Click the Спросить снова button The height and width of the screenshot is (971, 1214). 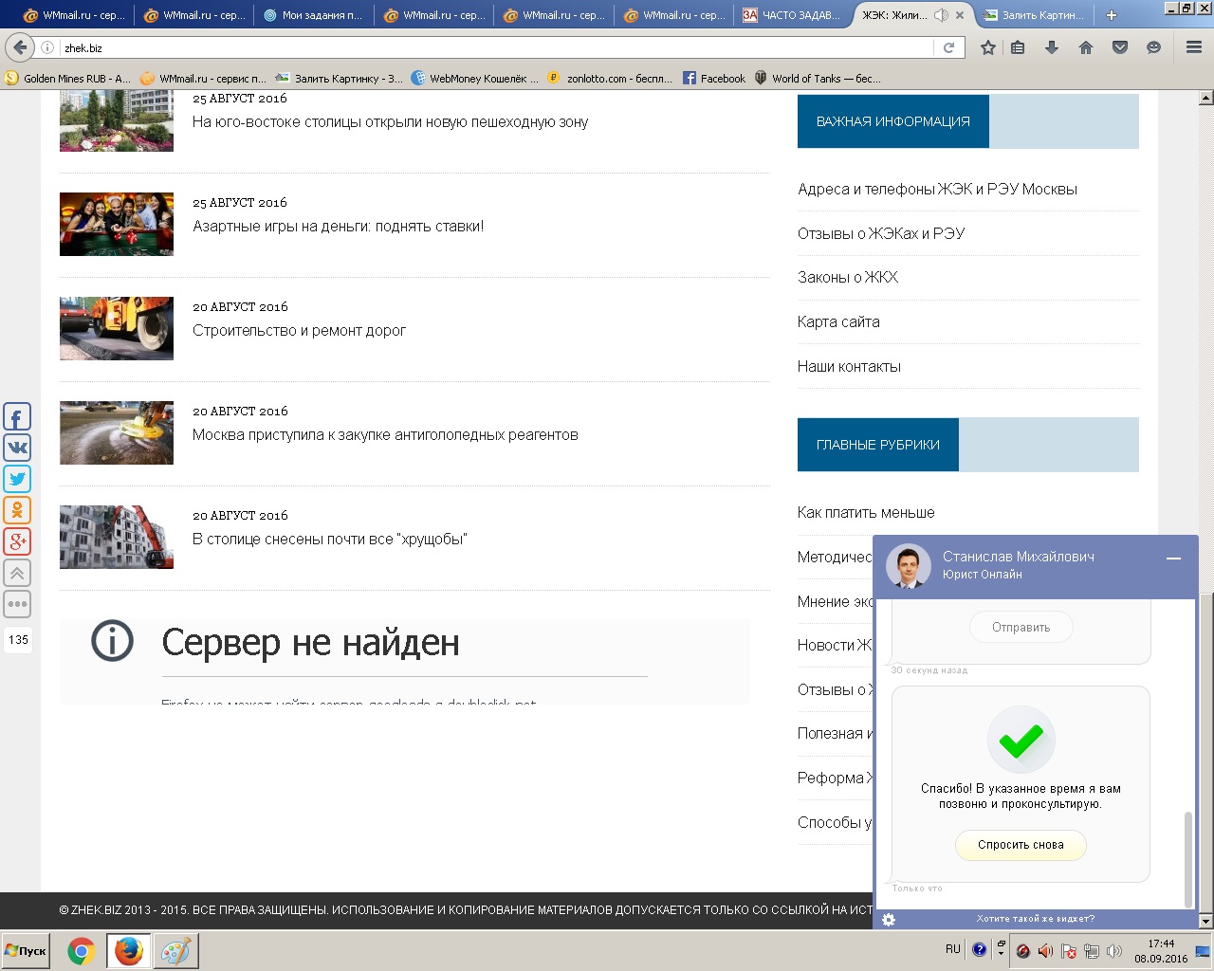1021,845
